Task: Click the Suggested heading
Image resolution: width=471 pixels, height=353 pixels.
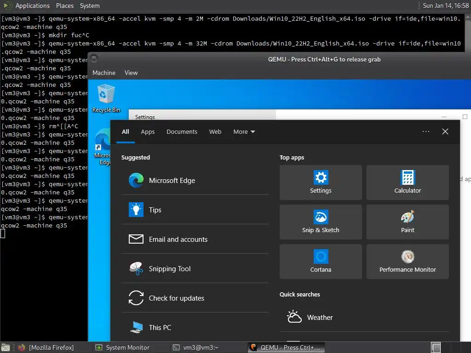Action: 136,157
